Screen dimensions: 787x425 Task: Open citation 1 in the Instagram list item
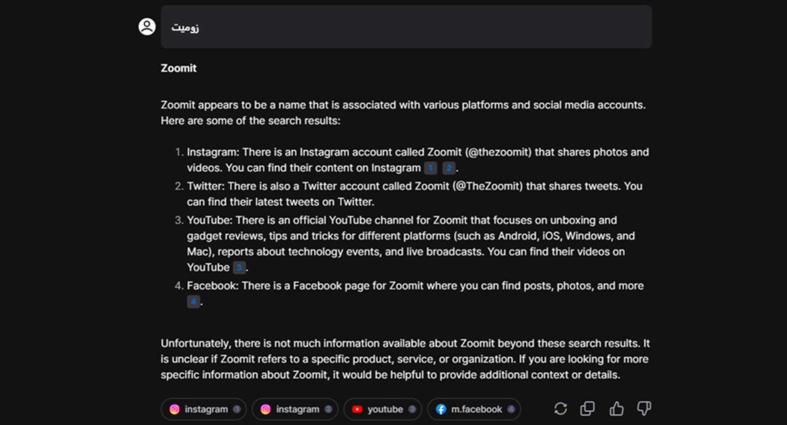(x=430, y=168)
